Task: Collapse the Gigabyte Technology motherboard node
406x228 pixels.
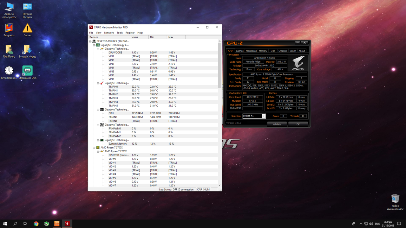Action: tap(94, 45)
